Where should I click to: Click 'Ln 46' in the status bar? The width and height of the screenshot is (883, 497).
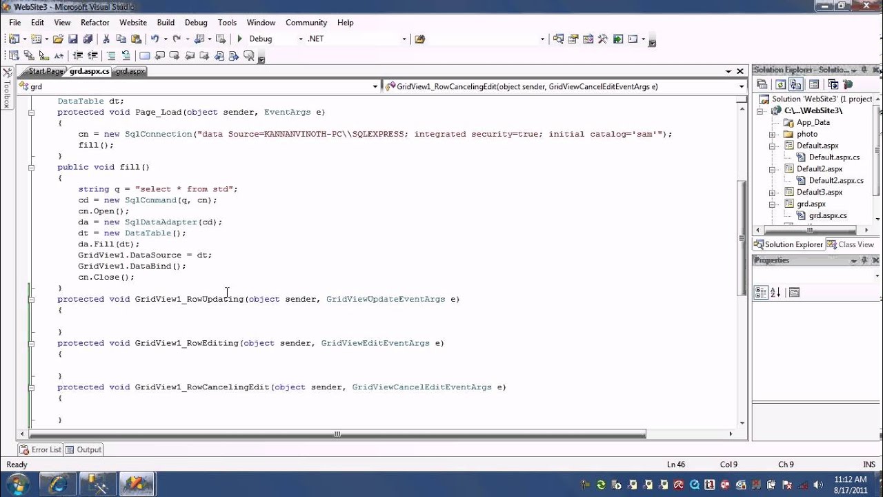coord(676,465)
